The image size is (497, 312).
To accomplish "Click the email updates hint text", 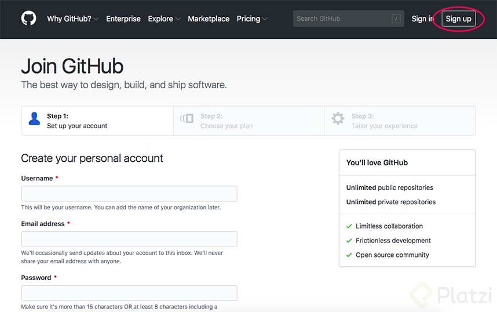I will click(122, 257).
